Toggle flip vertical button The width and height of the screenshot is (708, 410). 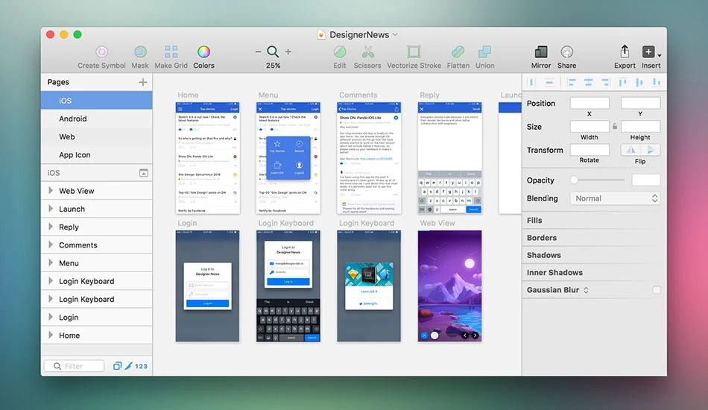(650, 150)
